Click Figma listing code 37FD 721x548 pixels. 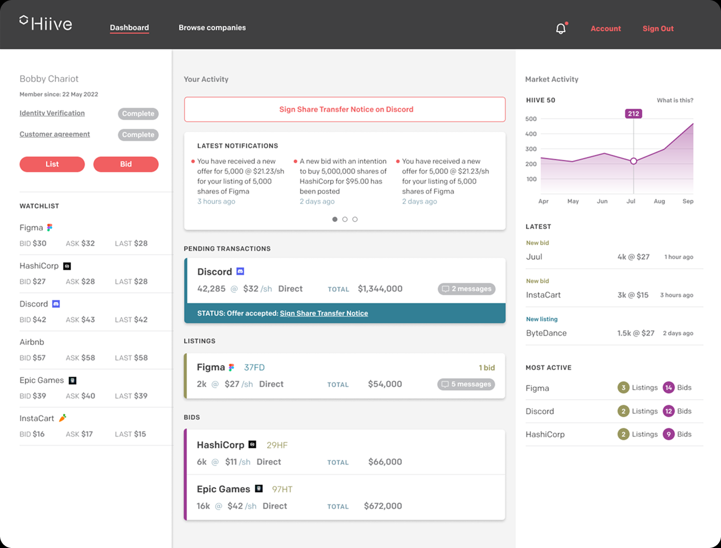[254, 367]
